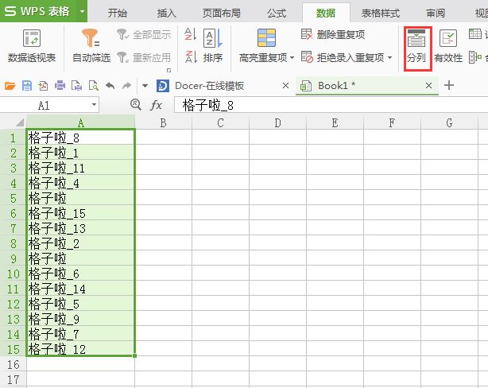Expand the name box dropdown arrow
488x388 pixels.
click(x=94, y=105)
